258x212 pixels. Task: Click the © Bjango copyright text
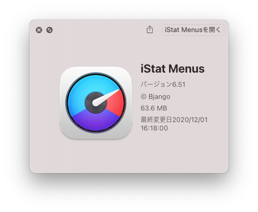pyautogui.click(x=155, y=97)
